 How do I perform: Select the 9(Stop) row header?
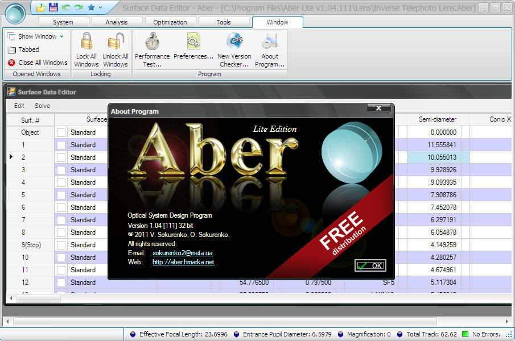(x=30, y=245)
